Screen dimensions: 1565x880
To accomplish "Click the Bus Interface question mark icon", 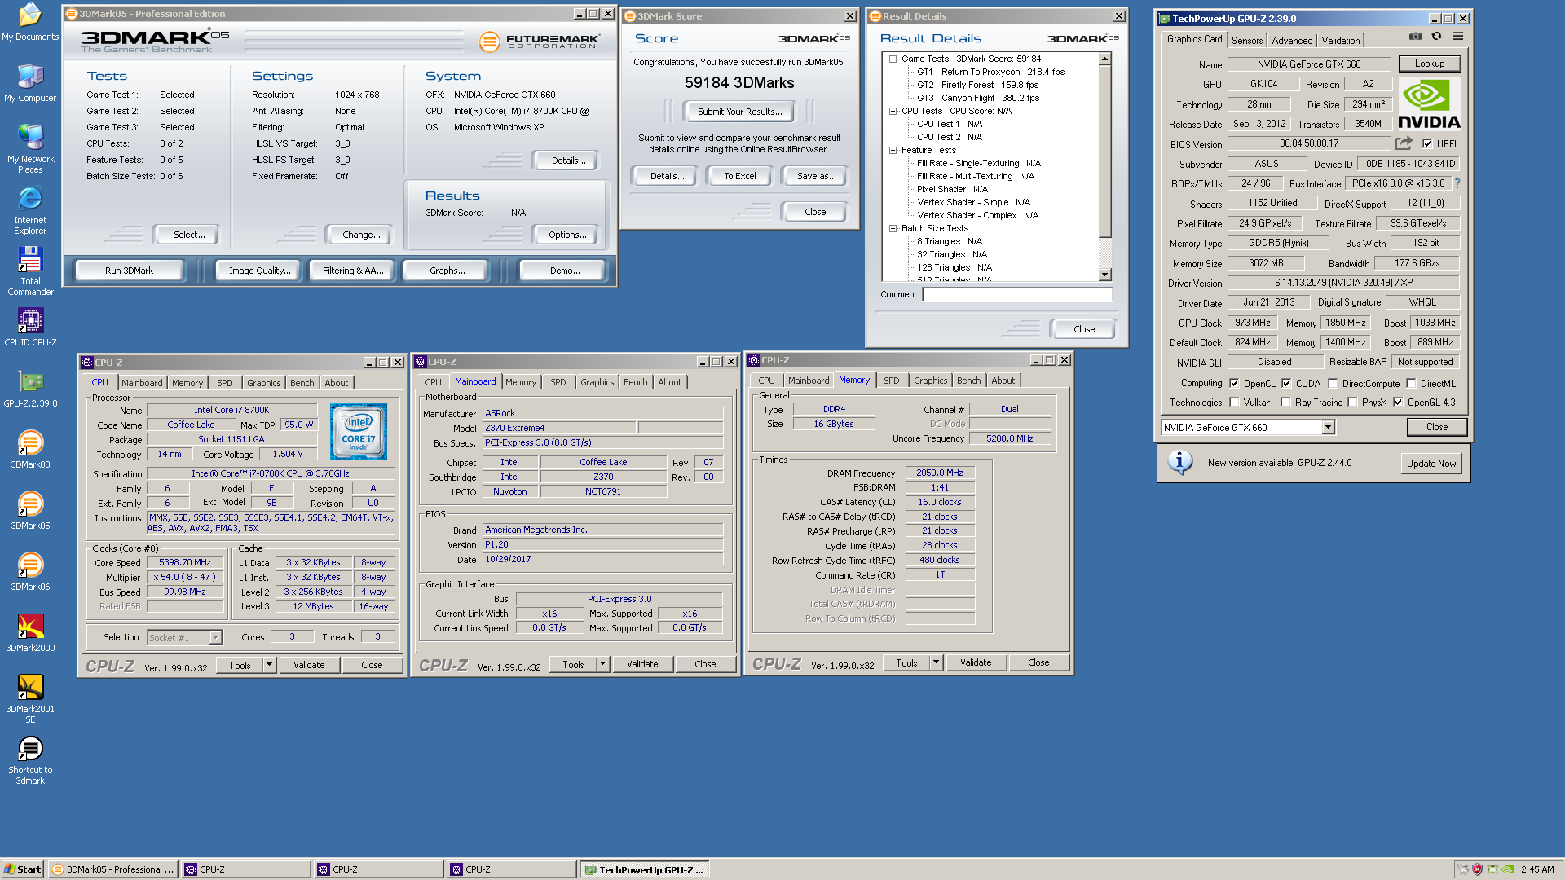I will [x=1457, y=183].
